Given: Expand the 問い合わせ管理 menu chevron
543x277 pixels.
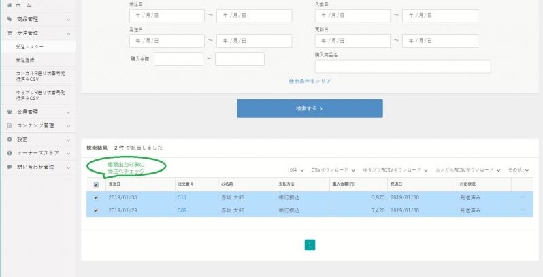Looking at the screenshot, I should 69,167.
